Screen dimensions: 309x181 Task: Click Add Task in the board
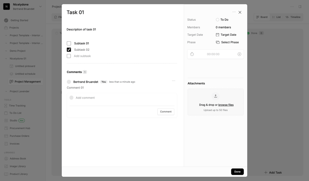(273, 173)
